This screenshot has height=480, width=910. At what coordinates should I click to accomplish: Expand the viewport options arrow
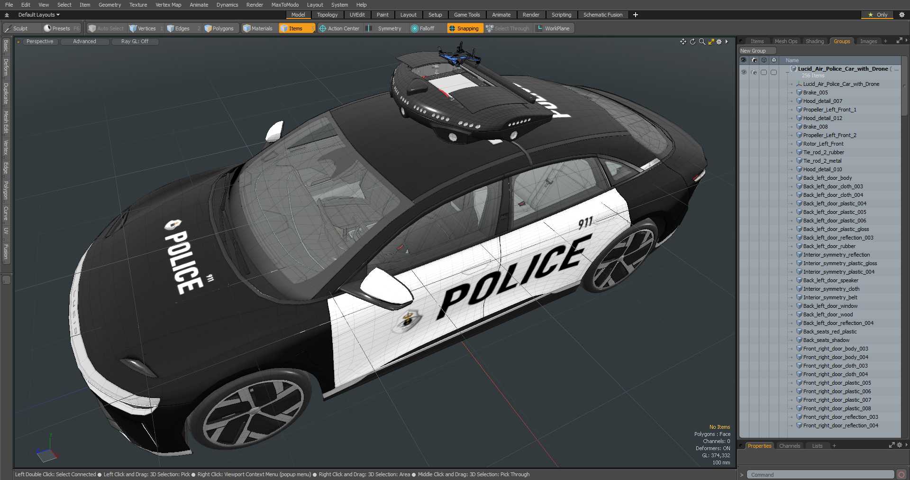click(x=727, y=42)
